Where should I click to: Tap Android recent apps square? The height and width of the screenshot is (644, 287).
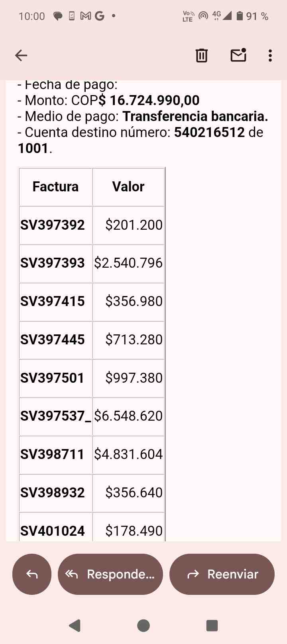coord(212,625)
